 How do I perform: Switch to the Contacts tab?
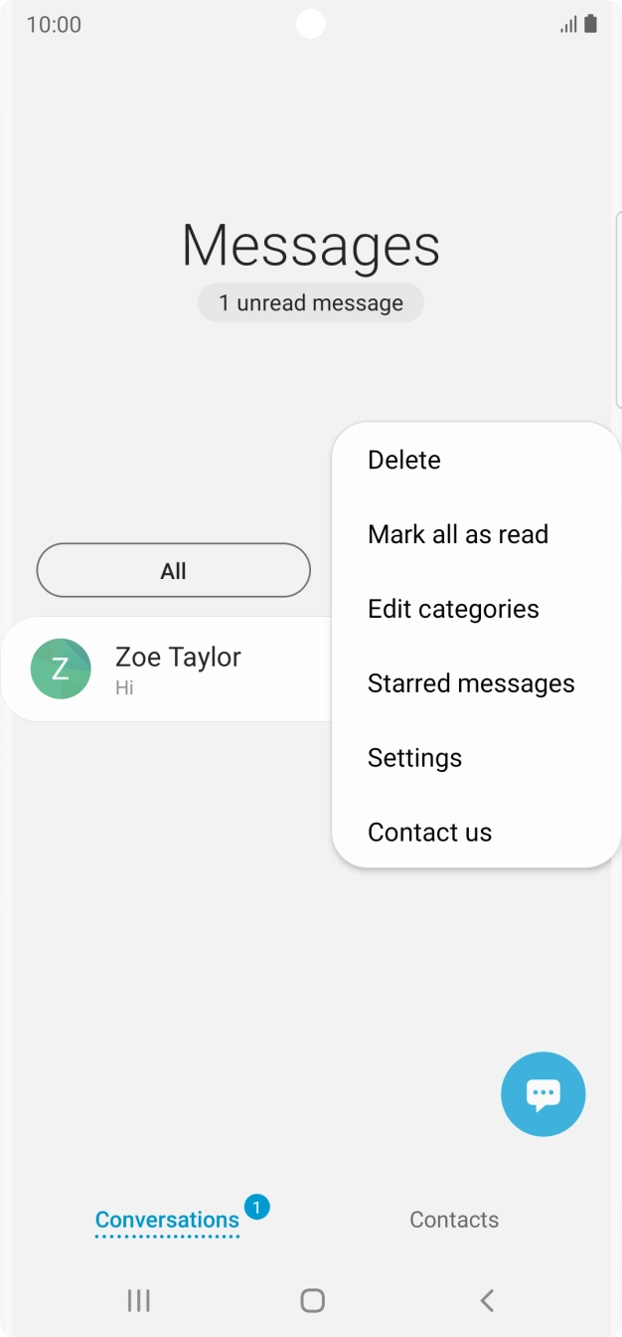(x=454, y=1220)
